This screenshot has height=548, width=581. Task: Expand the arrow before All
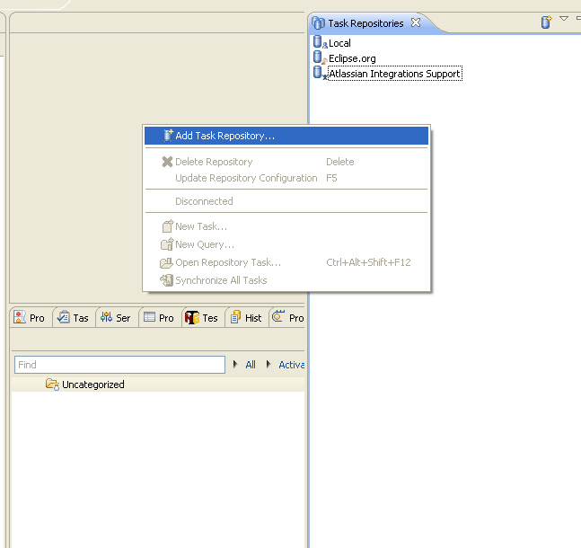pyautogui.click(x=235, y=364)
